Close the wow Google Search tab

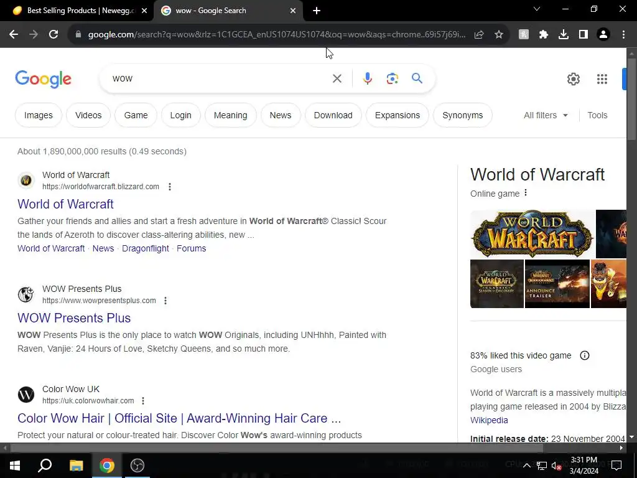point(293,11)
